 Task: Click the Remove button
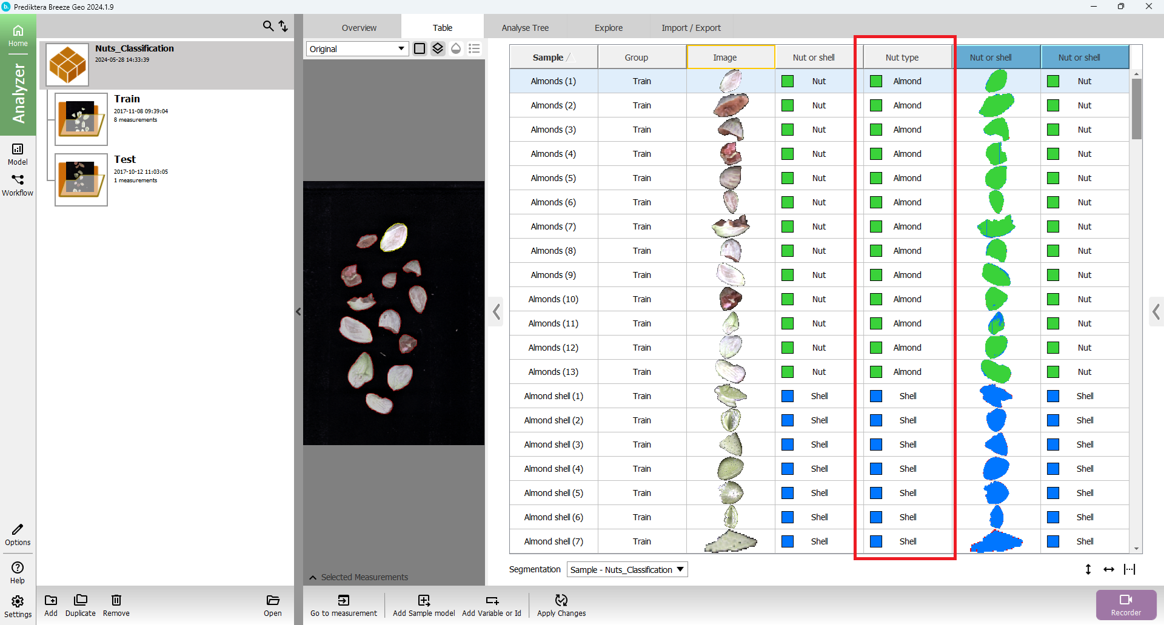coord(116,604)
